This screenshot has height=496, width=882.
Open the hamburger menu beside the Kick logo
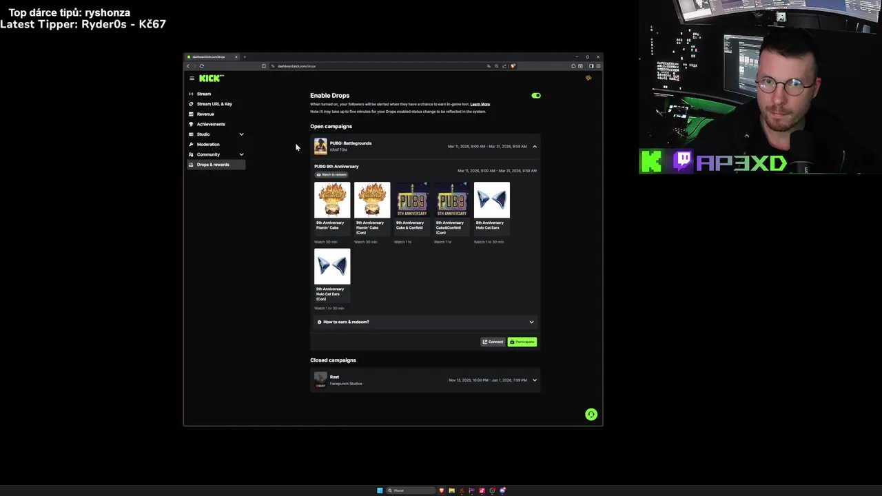(x=192, y=79)
